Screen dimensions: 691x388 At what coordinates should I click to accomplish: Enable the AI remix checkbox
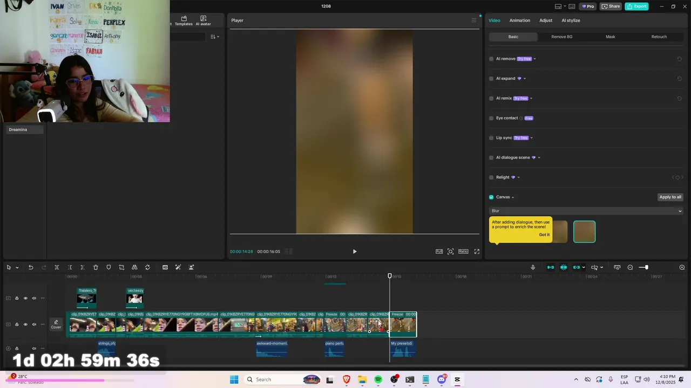point(491,99)
